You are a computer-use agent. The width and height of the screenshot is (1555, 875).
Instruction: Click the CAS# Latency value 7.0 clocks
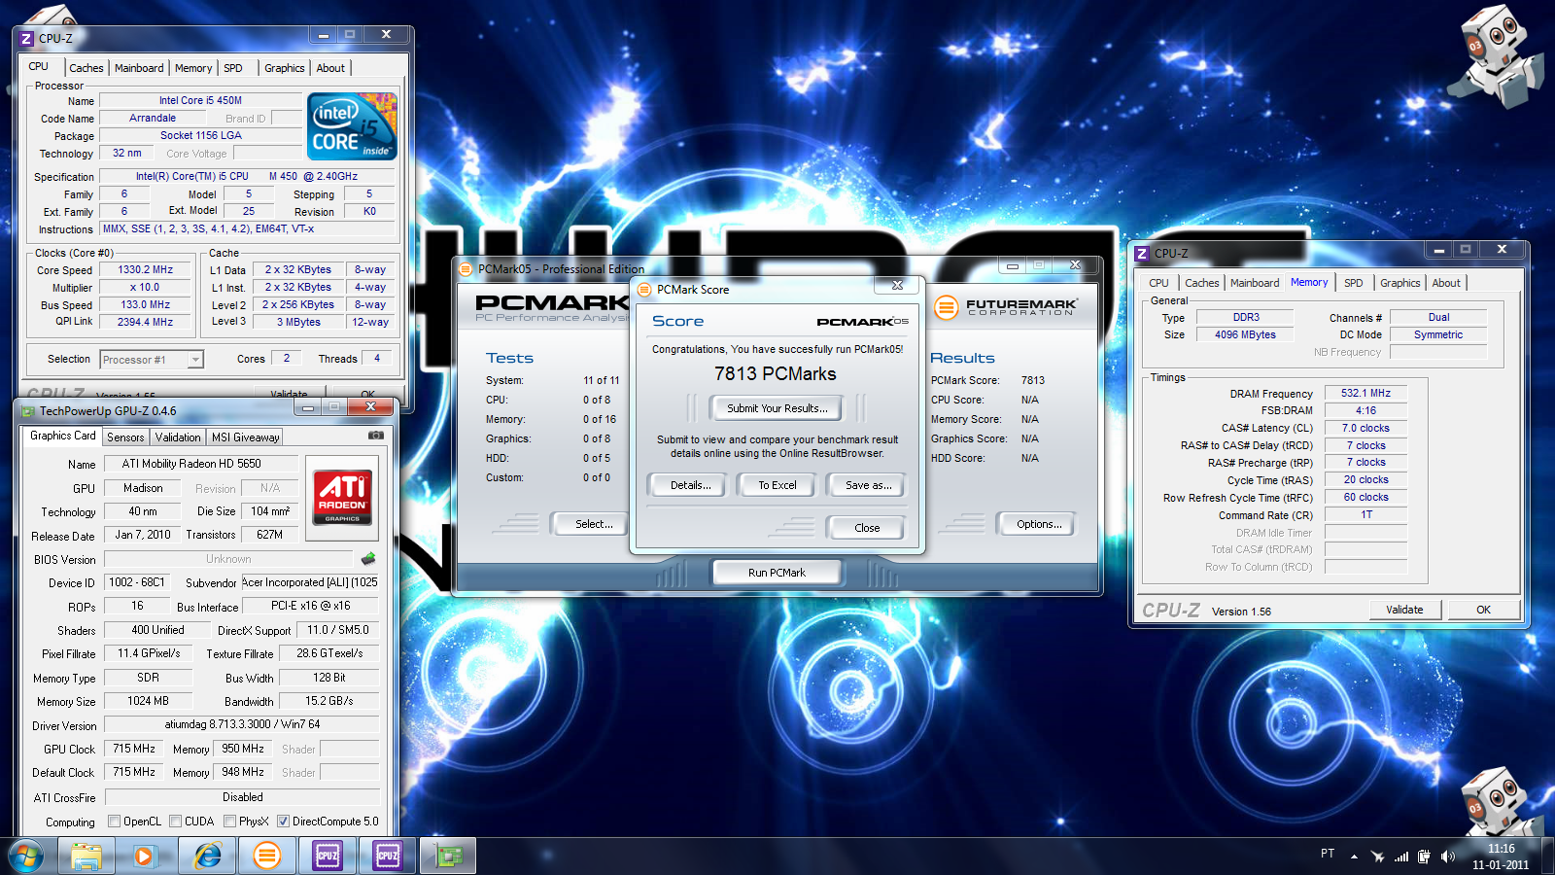click(1365, 428)
